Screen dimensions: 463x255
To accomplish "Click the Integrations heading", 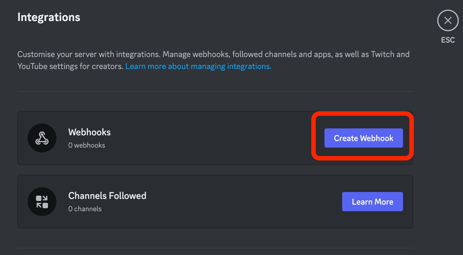I will pyautogui.click(x=49, y=17).
